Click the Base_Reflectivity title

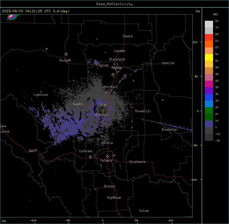(114, 4)
